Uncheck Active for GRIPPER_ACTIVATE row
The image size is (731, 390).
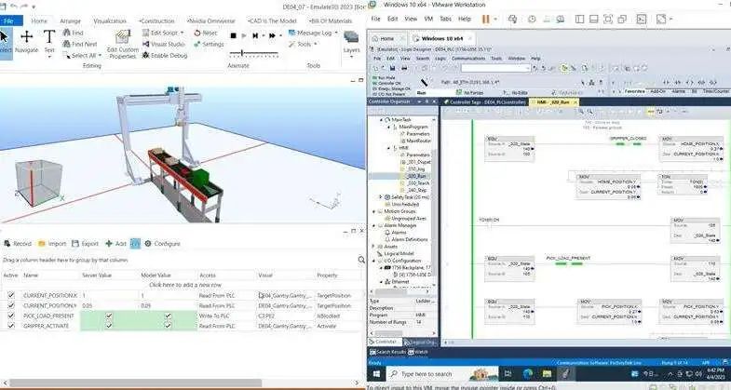pos(11,326)
